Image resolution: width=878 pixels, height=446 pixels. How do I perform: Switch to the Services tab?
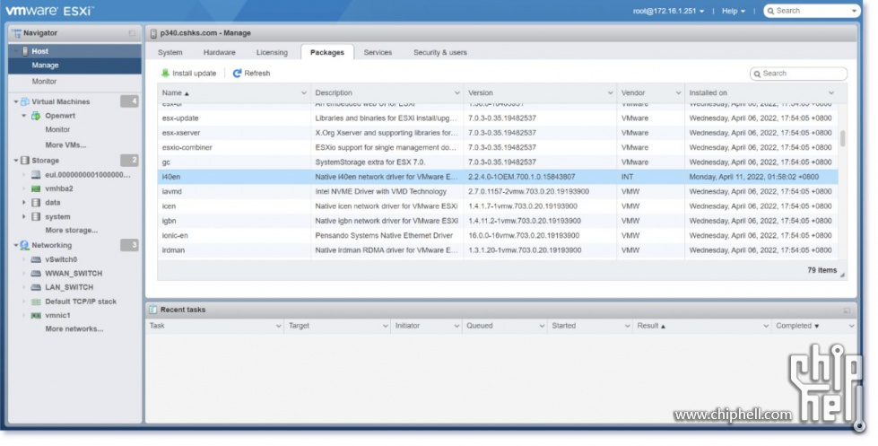(378, 53)
